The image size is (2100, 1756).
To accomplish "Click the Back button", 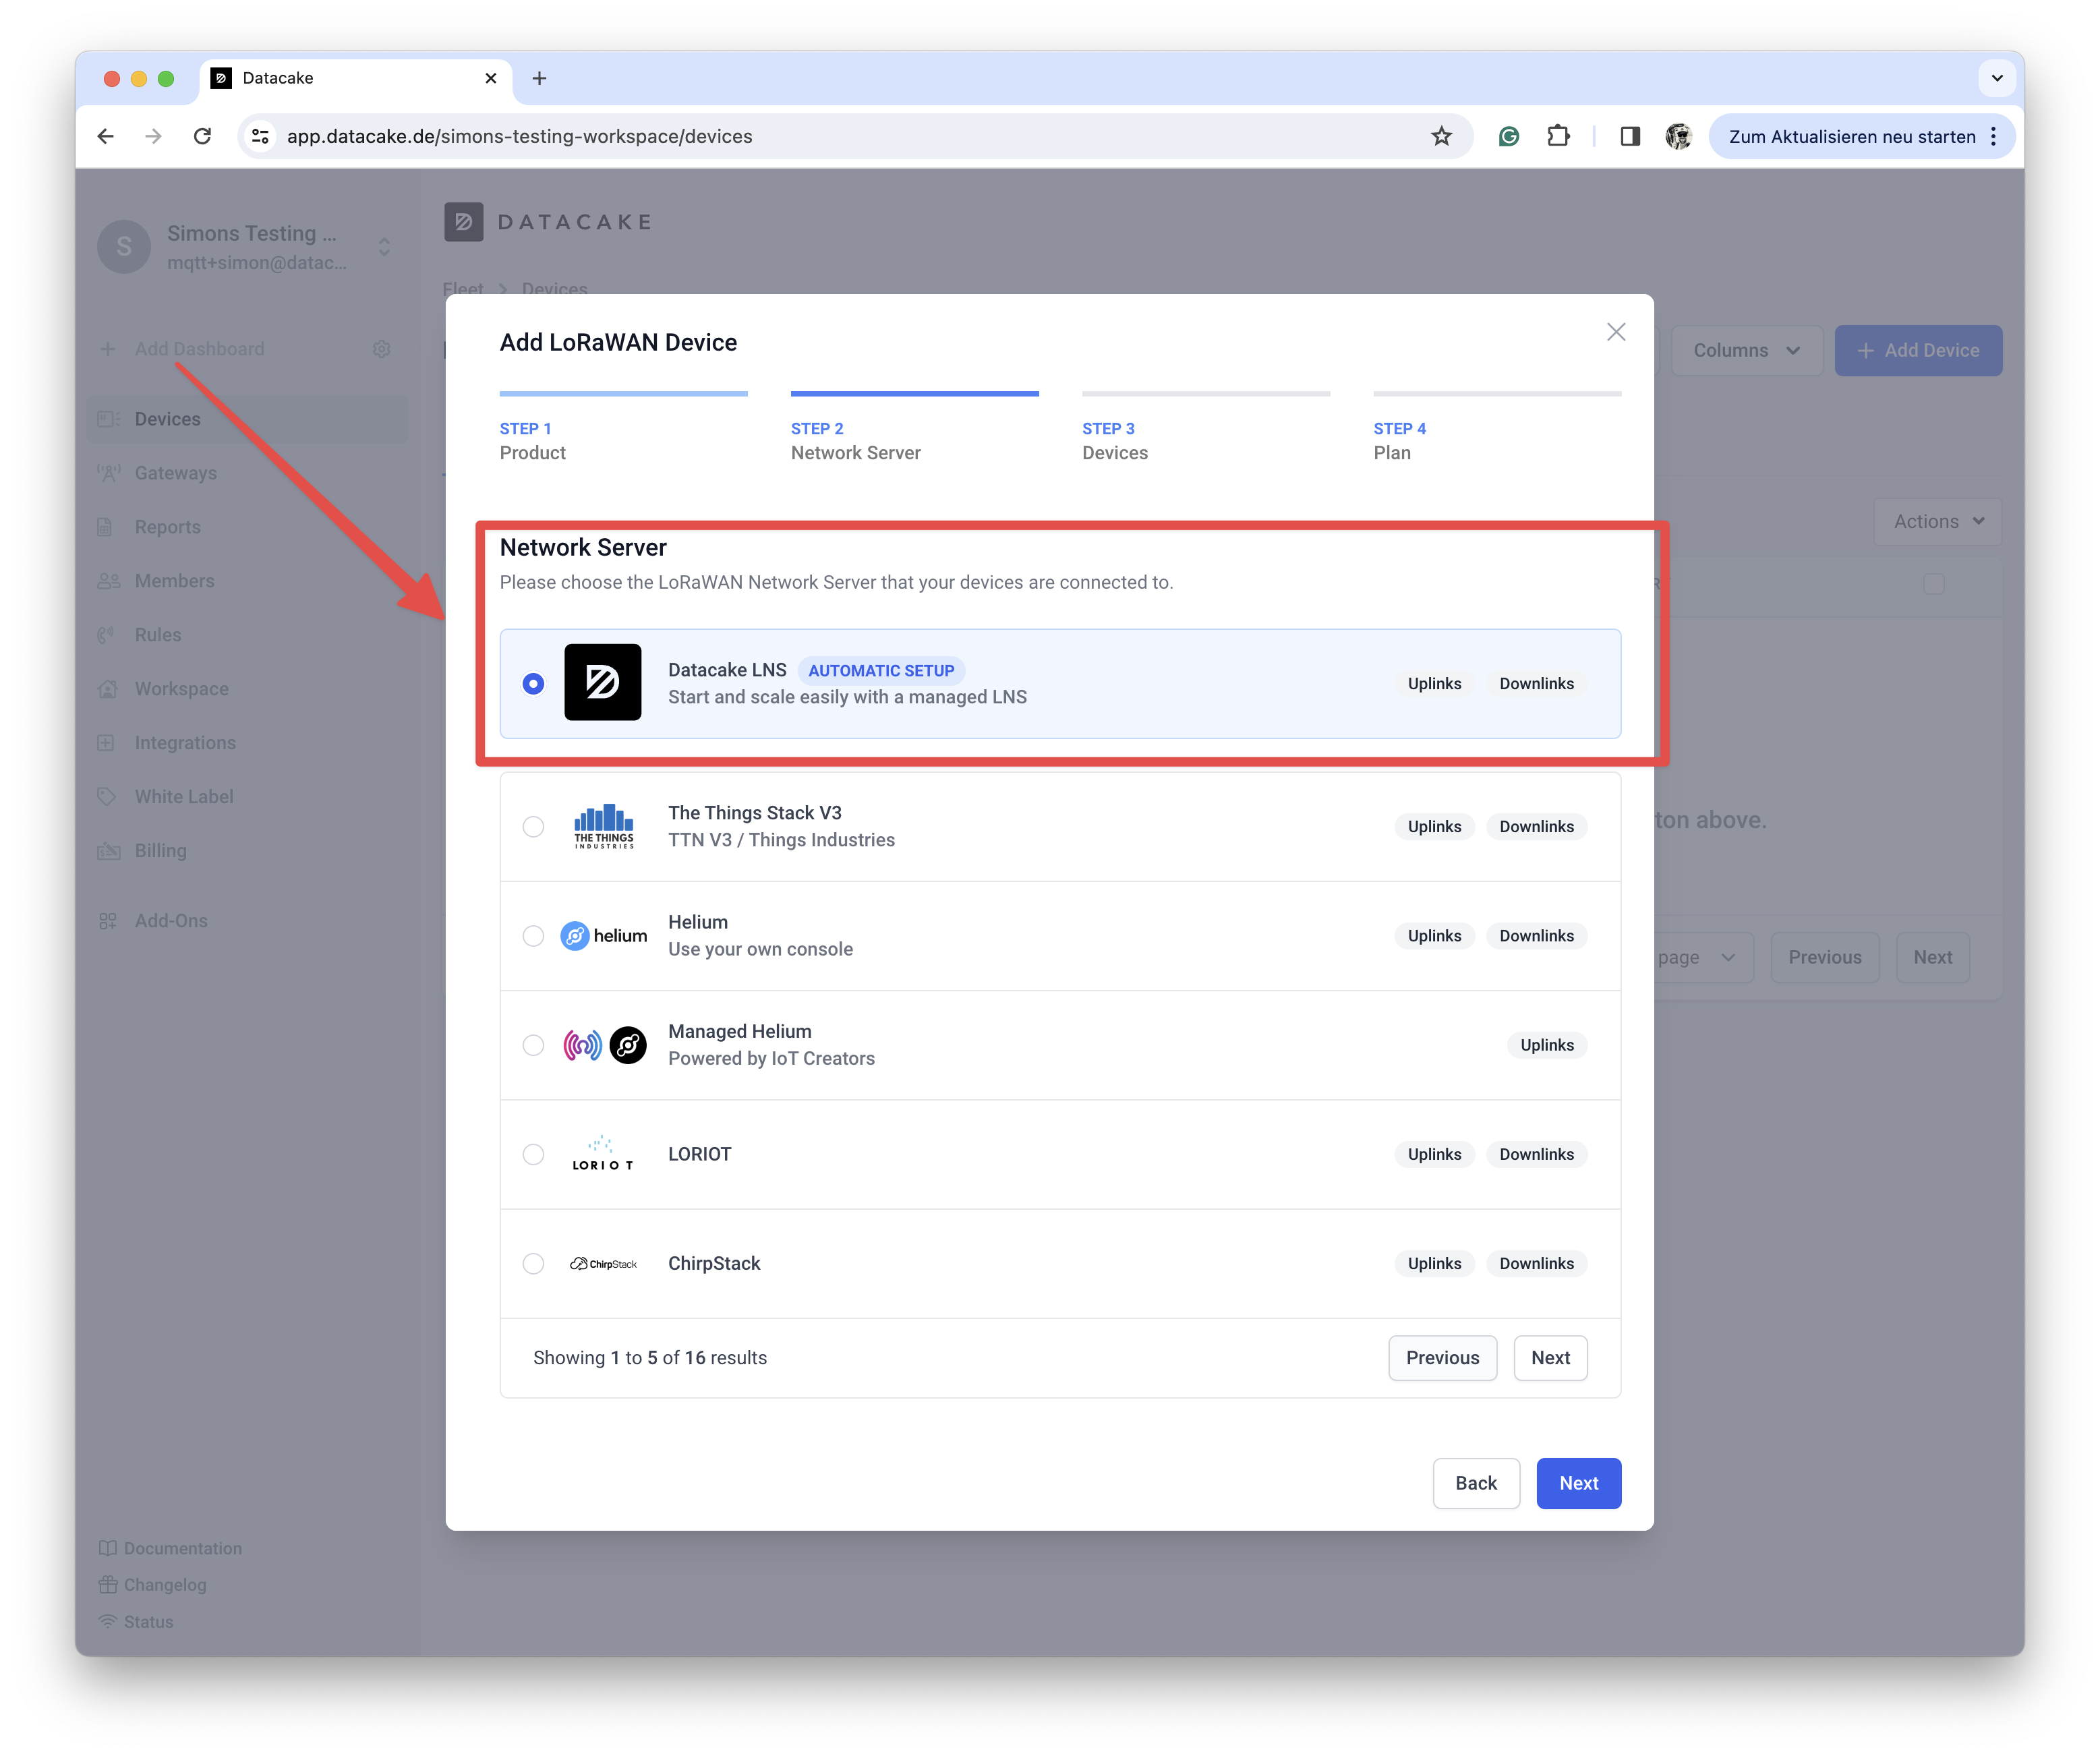I will (x=1475, y=1482).
